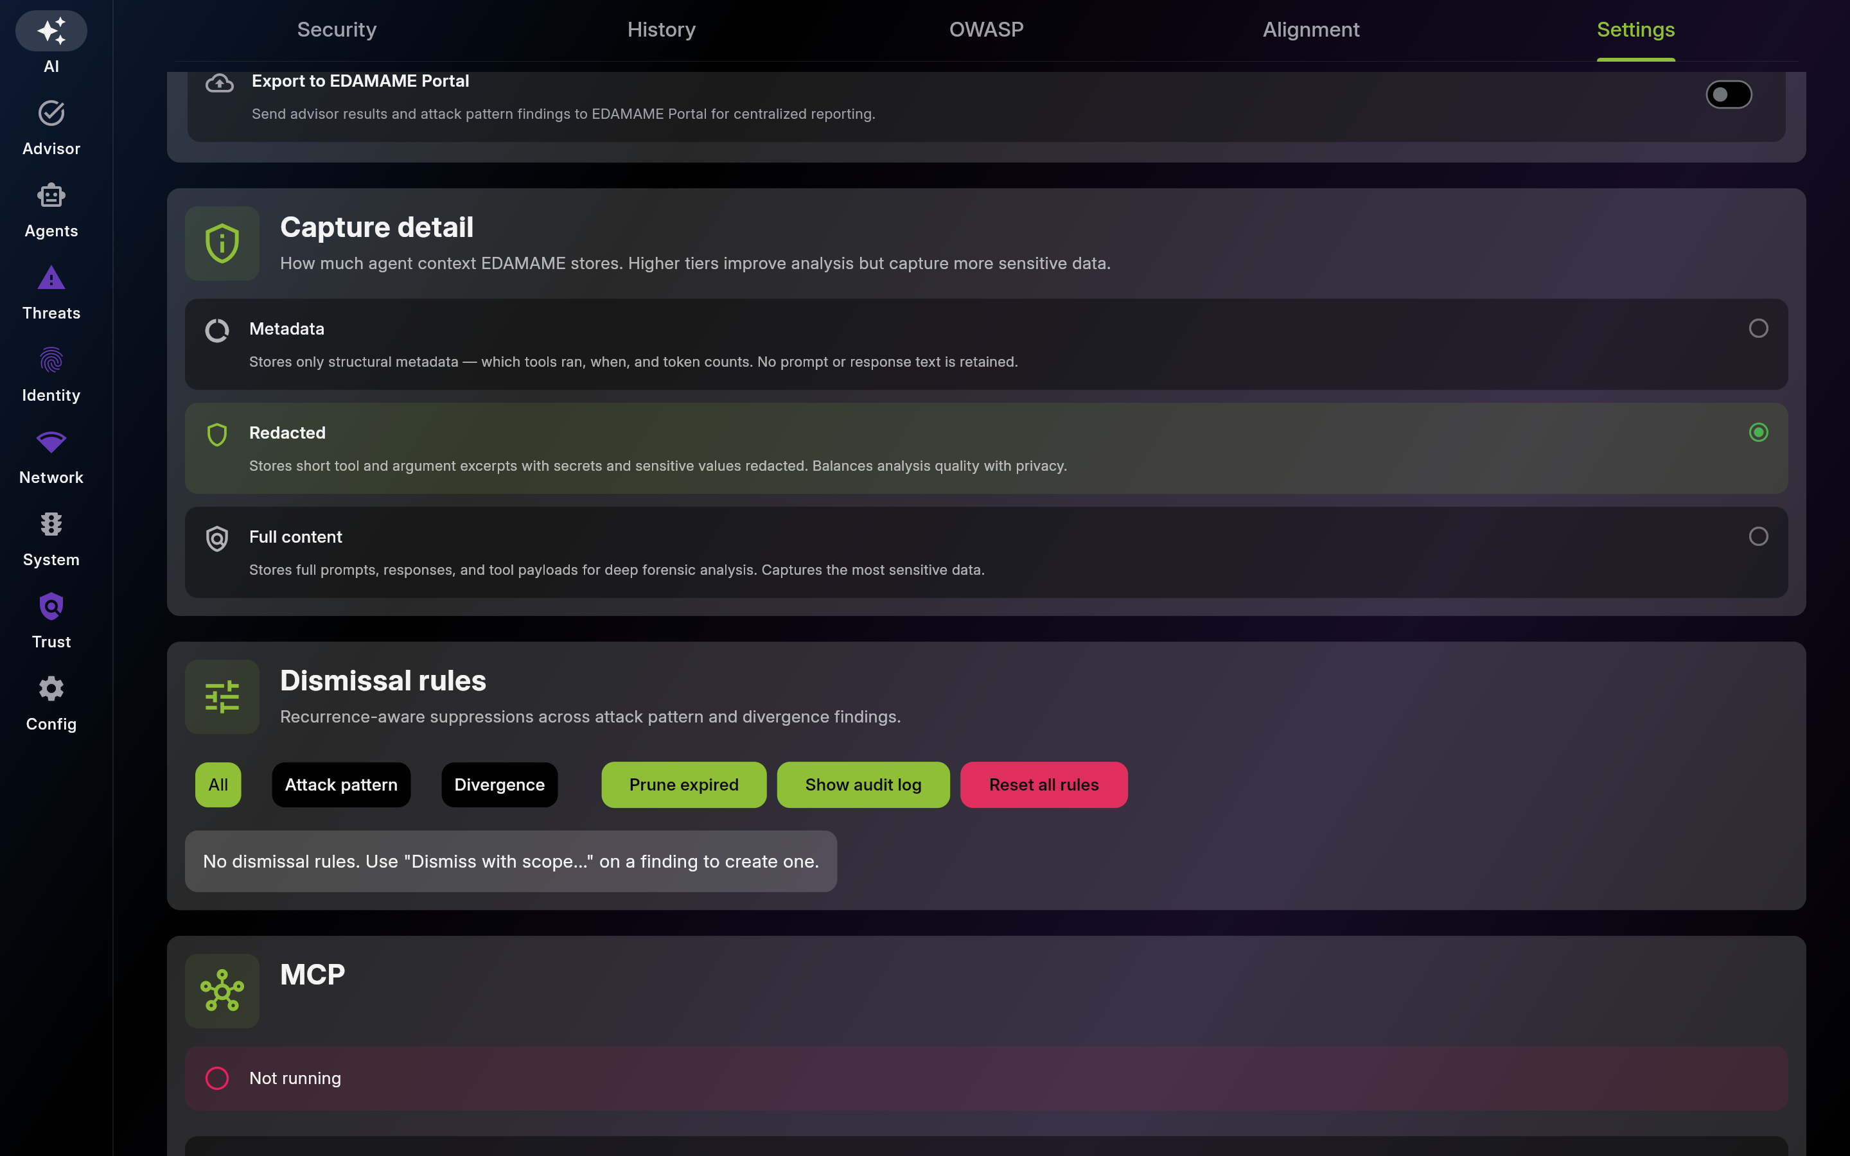
Task: Switch to the Security tab
Action: [x=337, y=30]
